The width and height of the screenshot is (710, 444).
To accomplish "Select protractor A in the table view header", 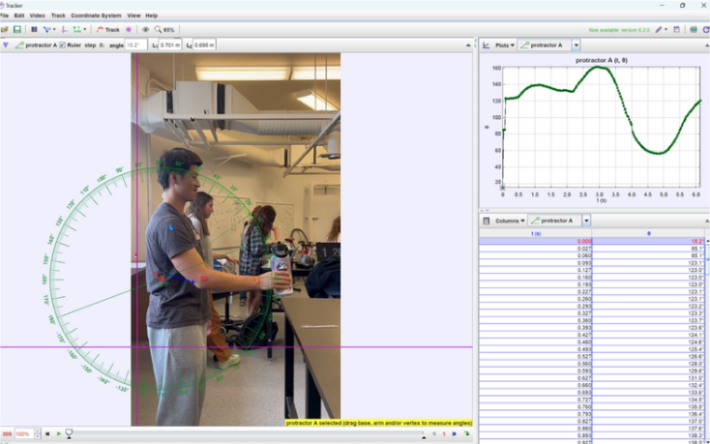I will tap(554, 221).
